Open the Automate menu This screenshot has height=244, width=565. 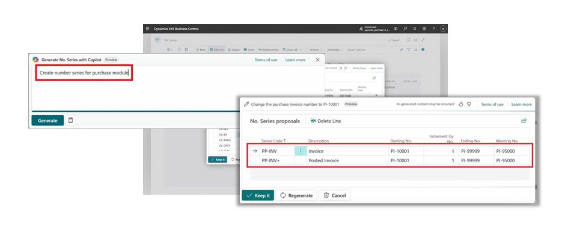pyautogui.click(x=335, y=50)
